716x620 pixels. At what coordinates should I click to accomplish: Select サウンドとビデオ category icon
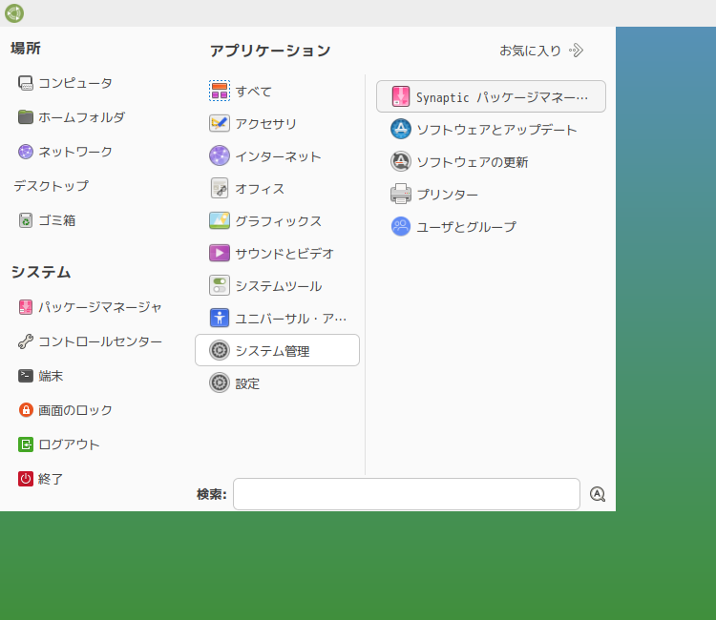click(x=220, y=253)
